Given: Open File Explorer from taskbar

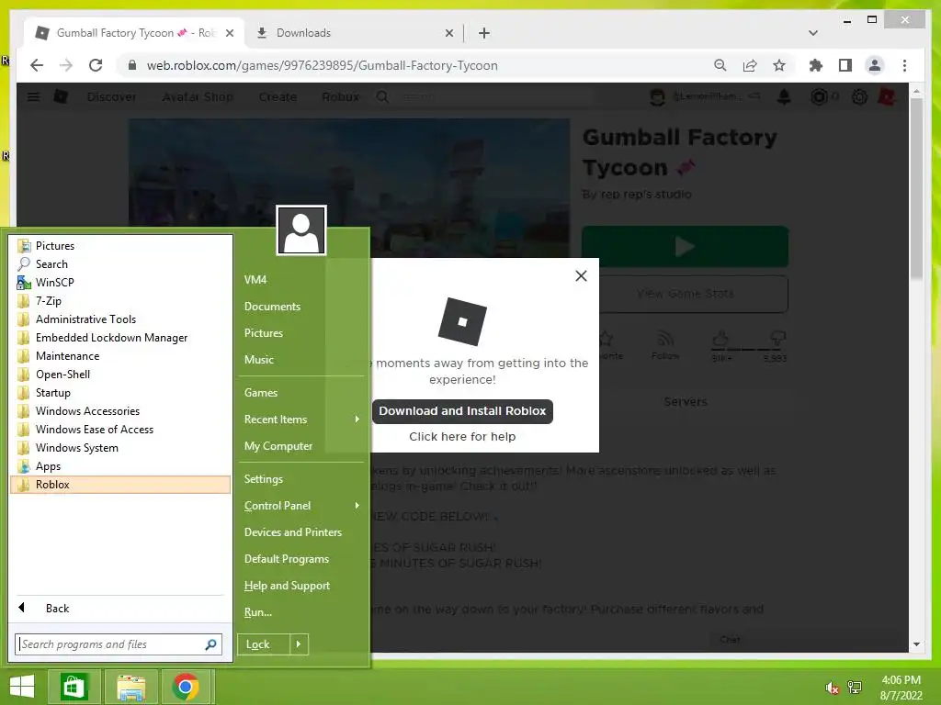Looking at the screenshot, I should 131,687.
